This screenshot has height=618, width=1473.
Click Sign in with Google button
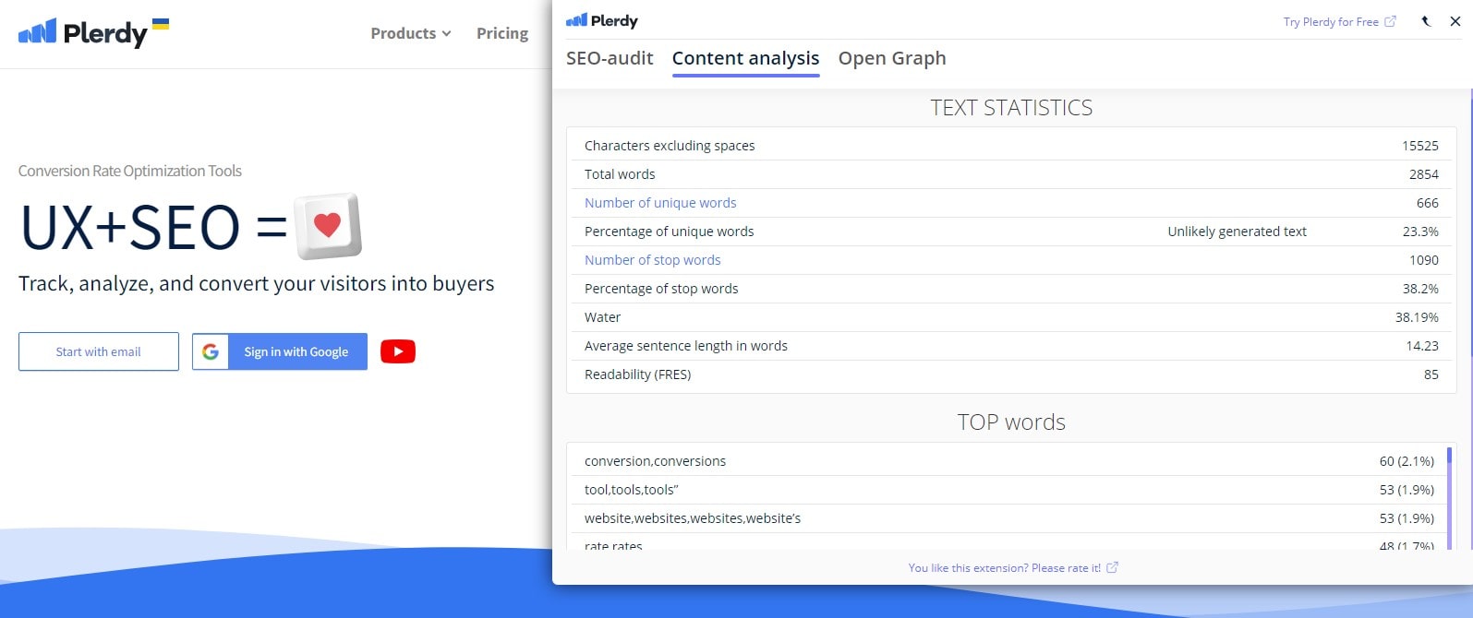[x=280, y=351]
